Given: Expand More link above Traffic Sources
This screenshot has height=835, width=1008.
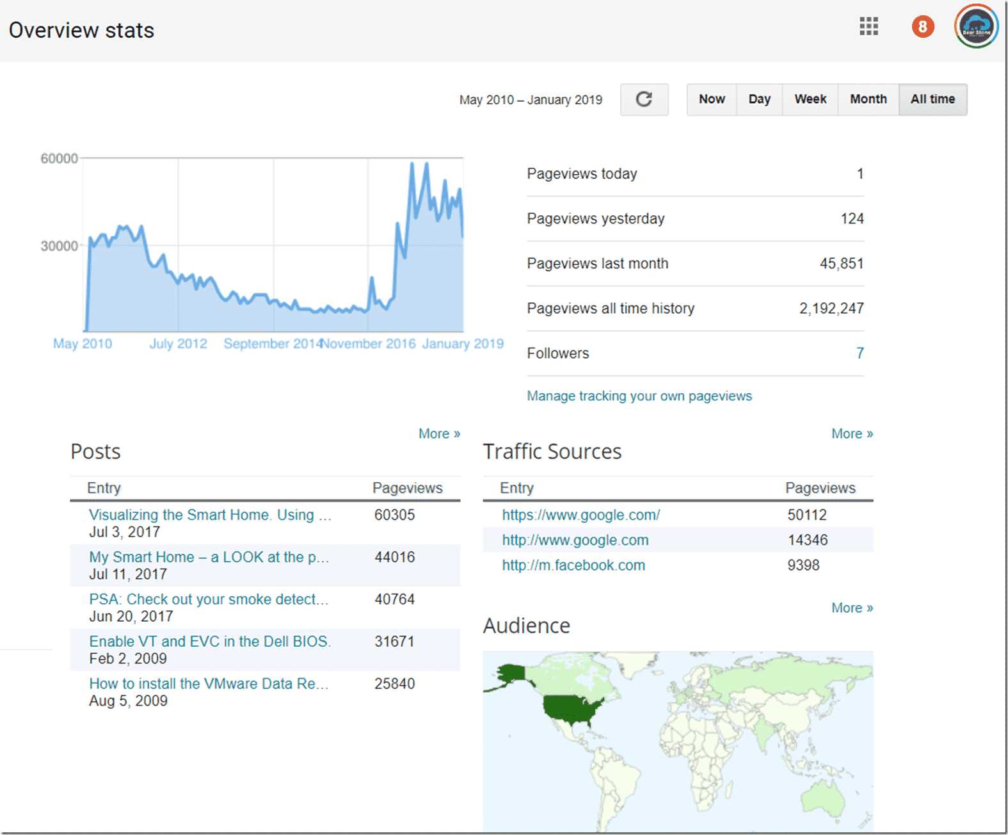Looking at the screenshot, I should tap(852, 434).
